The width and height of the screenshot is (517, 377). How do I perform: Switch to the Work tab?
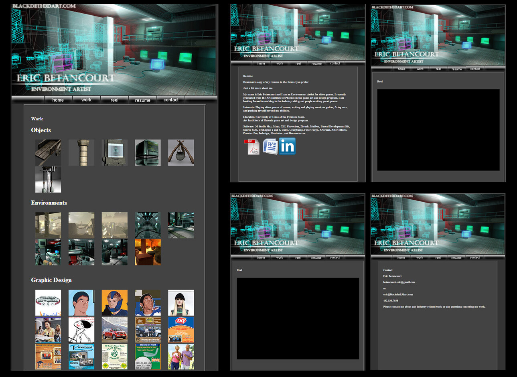point(86,99)
